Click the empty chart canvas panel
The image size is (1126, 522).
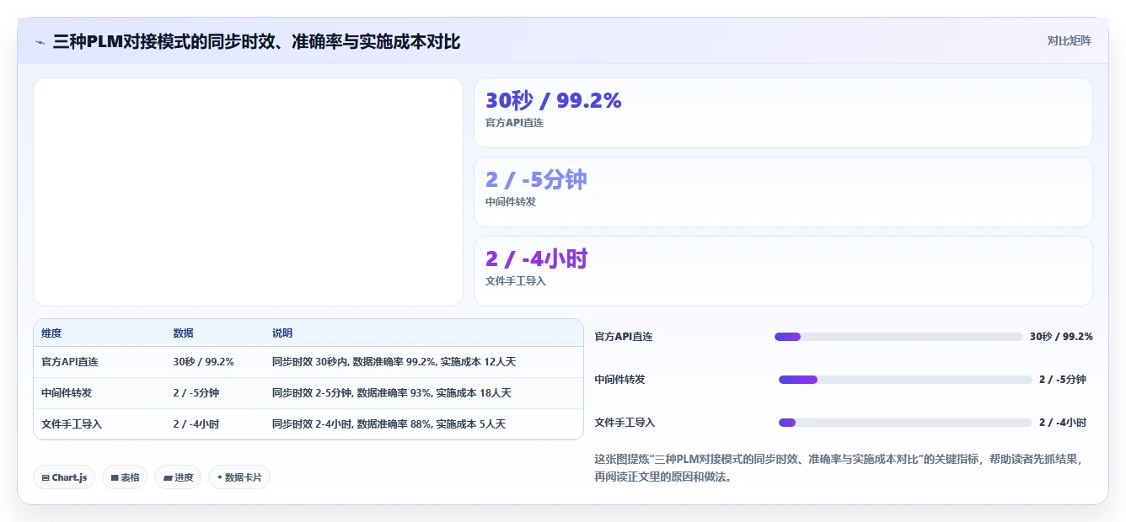pyautogui.click(x=248, y=192)
